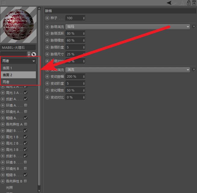
Task: Click the 脉络尺寸 field showing 25 %
Action: pyautogui.click(x=75, y=54)
